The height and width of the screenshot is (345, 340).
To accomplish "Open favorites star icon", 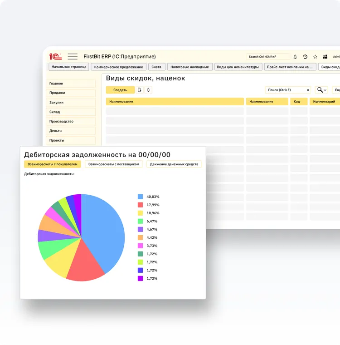I will [x=315, y=57].
